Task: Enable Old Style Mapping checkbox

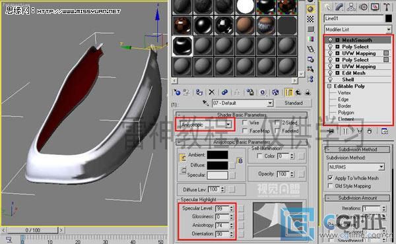Action: pyautogui.click(x=330, y=186)
